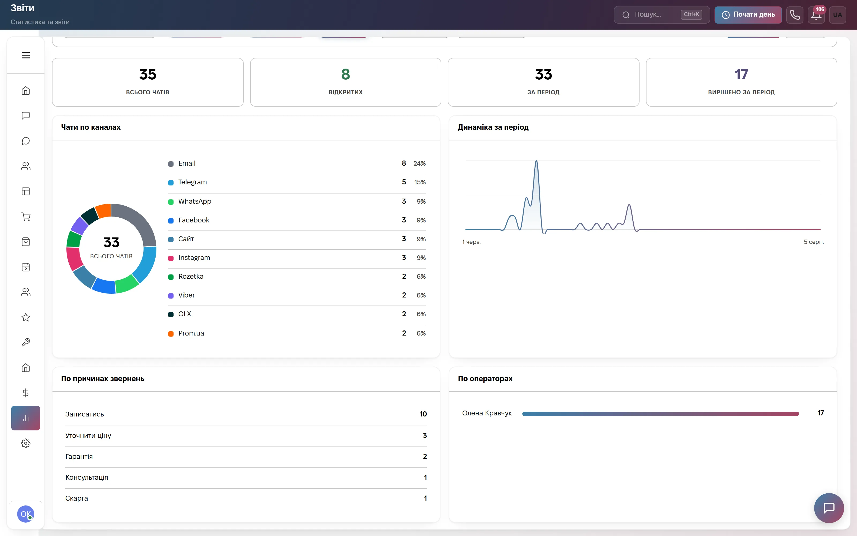Screen dimensions: 857x536
Task: Open the wrench tools sidebar icon
Action: point(25,343)
